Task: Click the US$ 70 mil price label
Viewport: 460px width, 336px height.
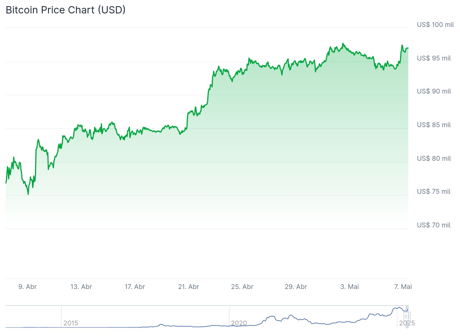Action: point(434,225)
